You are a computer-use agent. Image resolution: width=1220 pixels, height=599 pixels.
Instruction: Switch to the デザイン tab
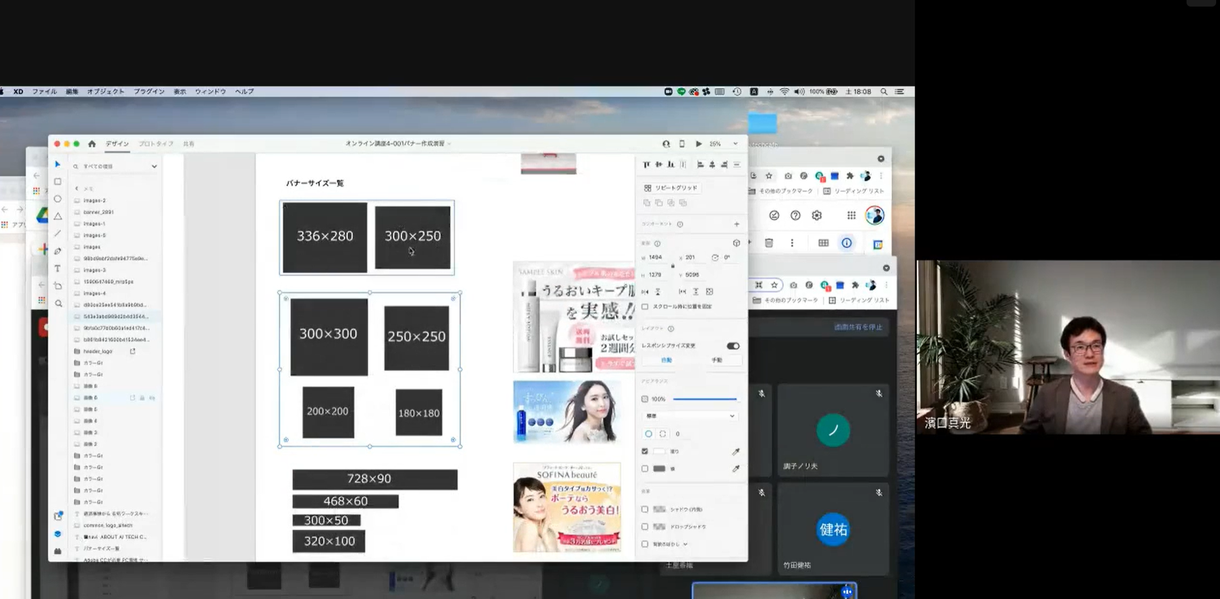[x=117, y=144]
